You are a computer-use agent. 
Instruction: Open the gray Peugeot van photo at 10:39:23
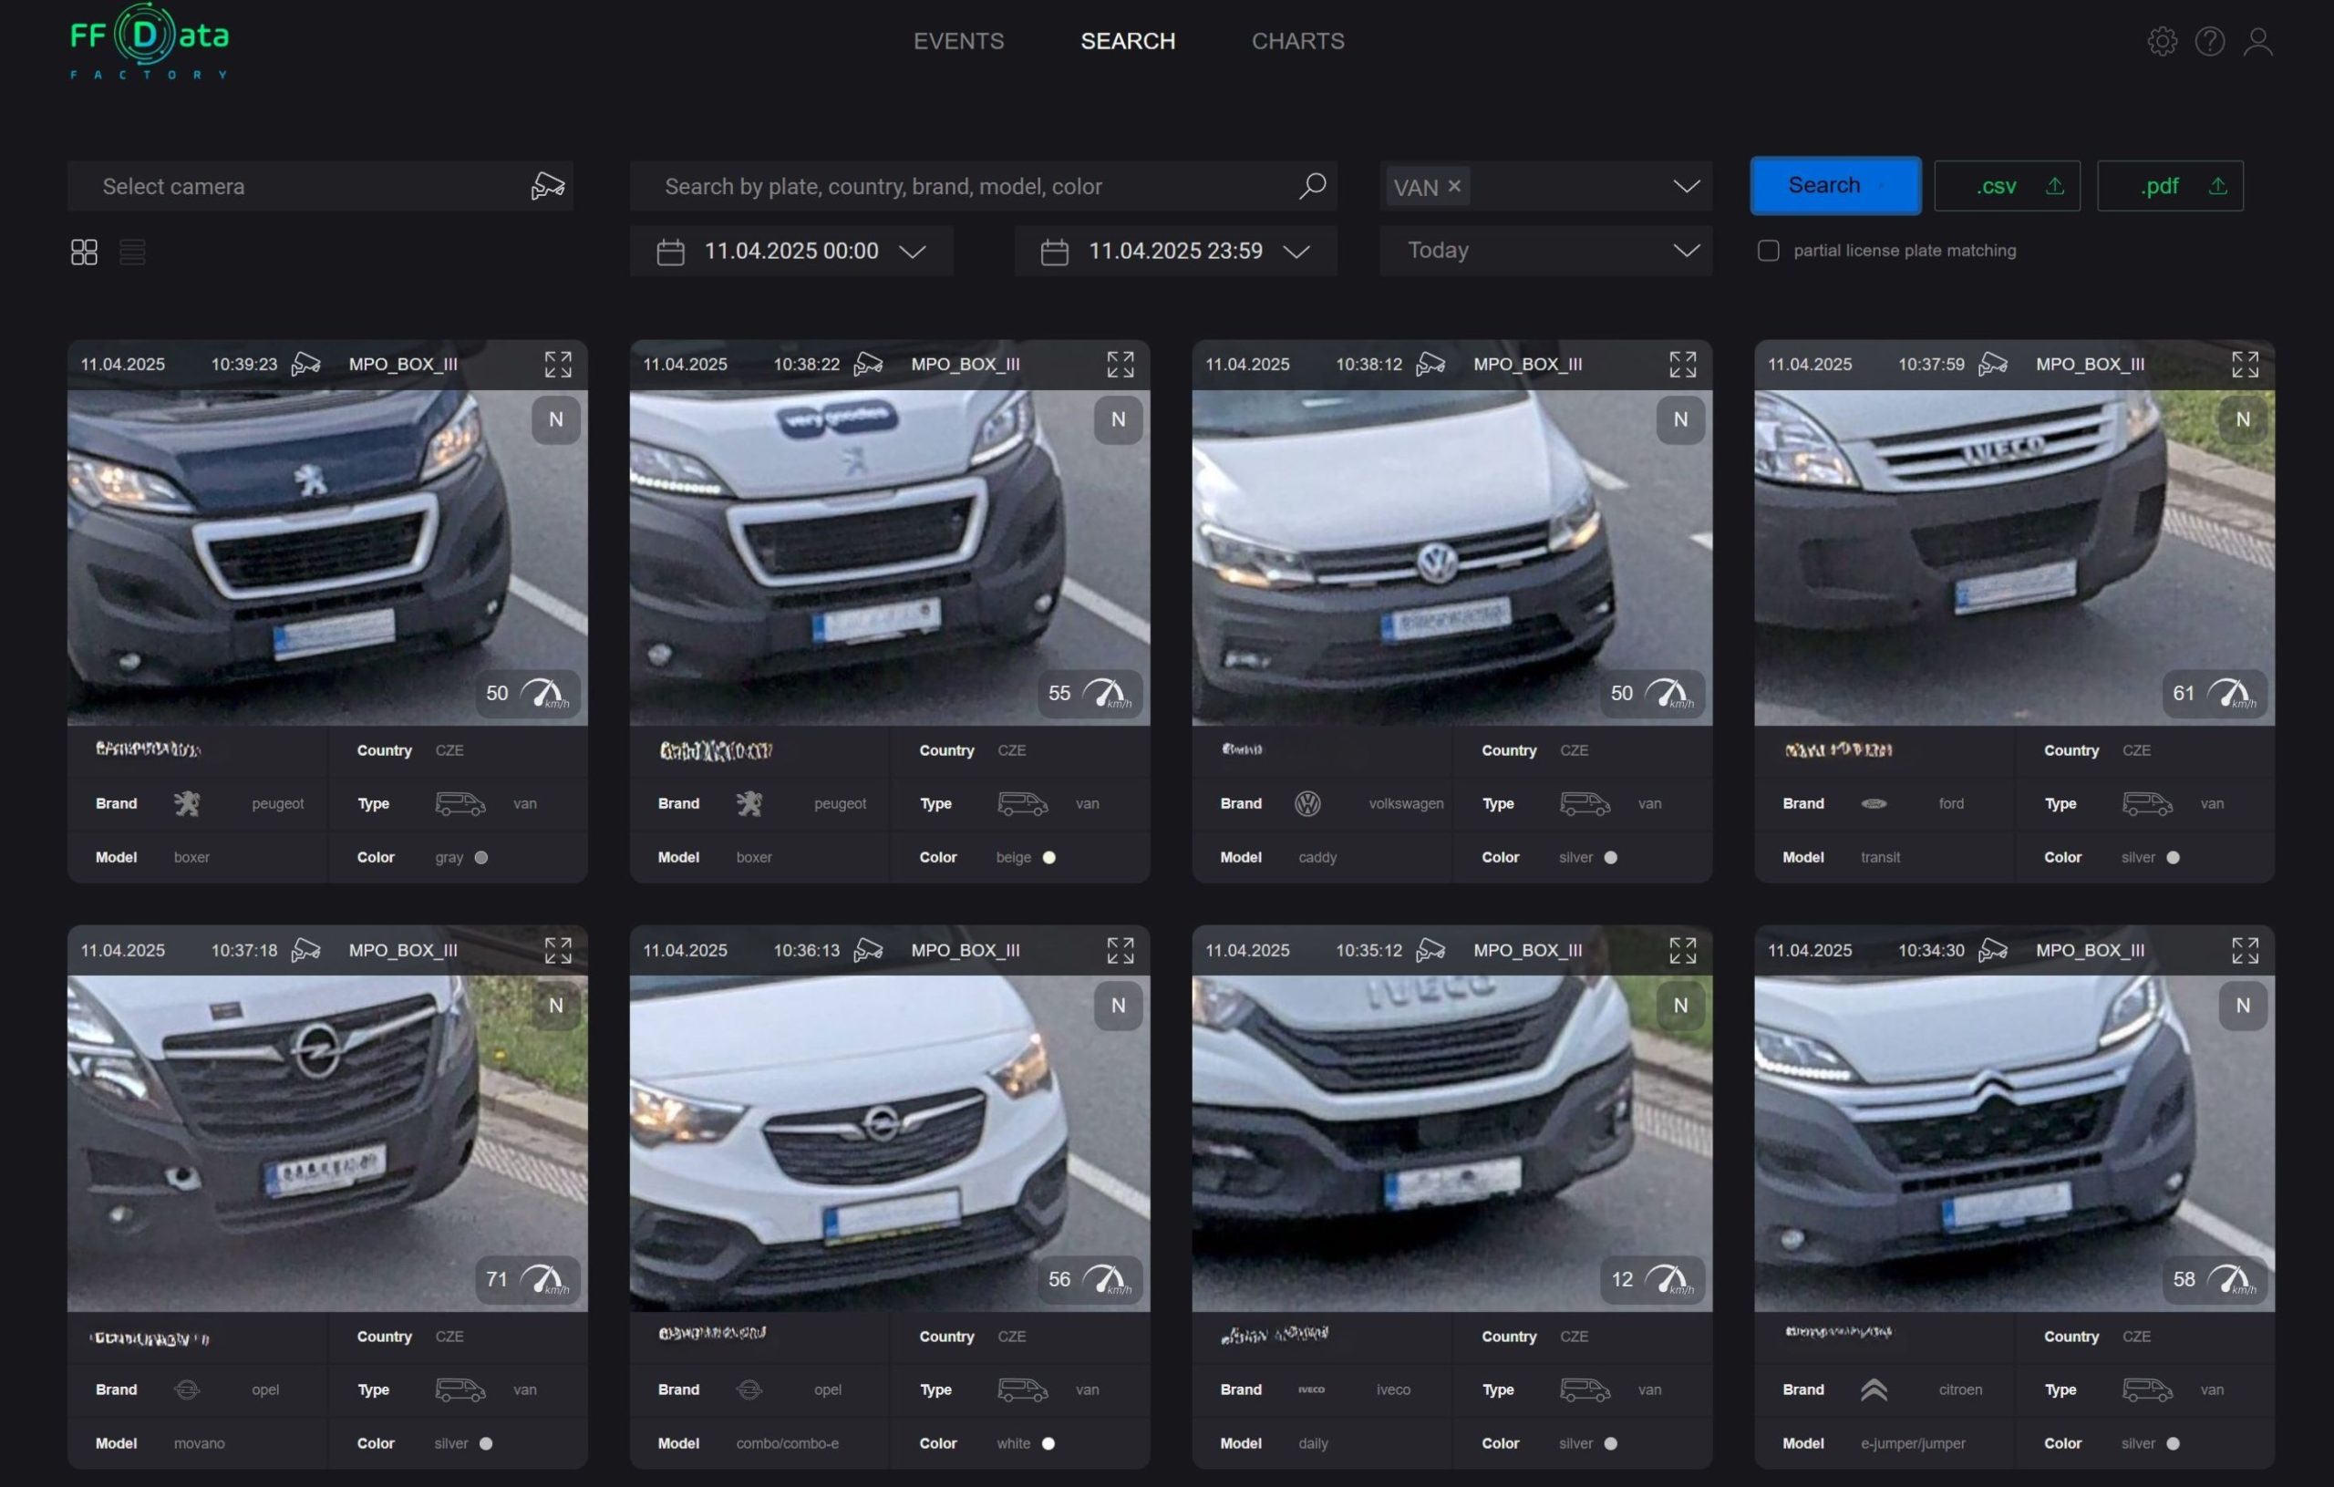pyautogui.click(x=326, y=557)
